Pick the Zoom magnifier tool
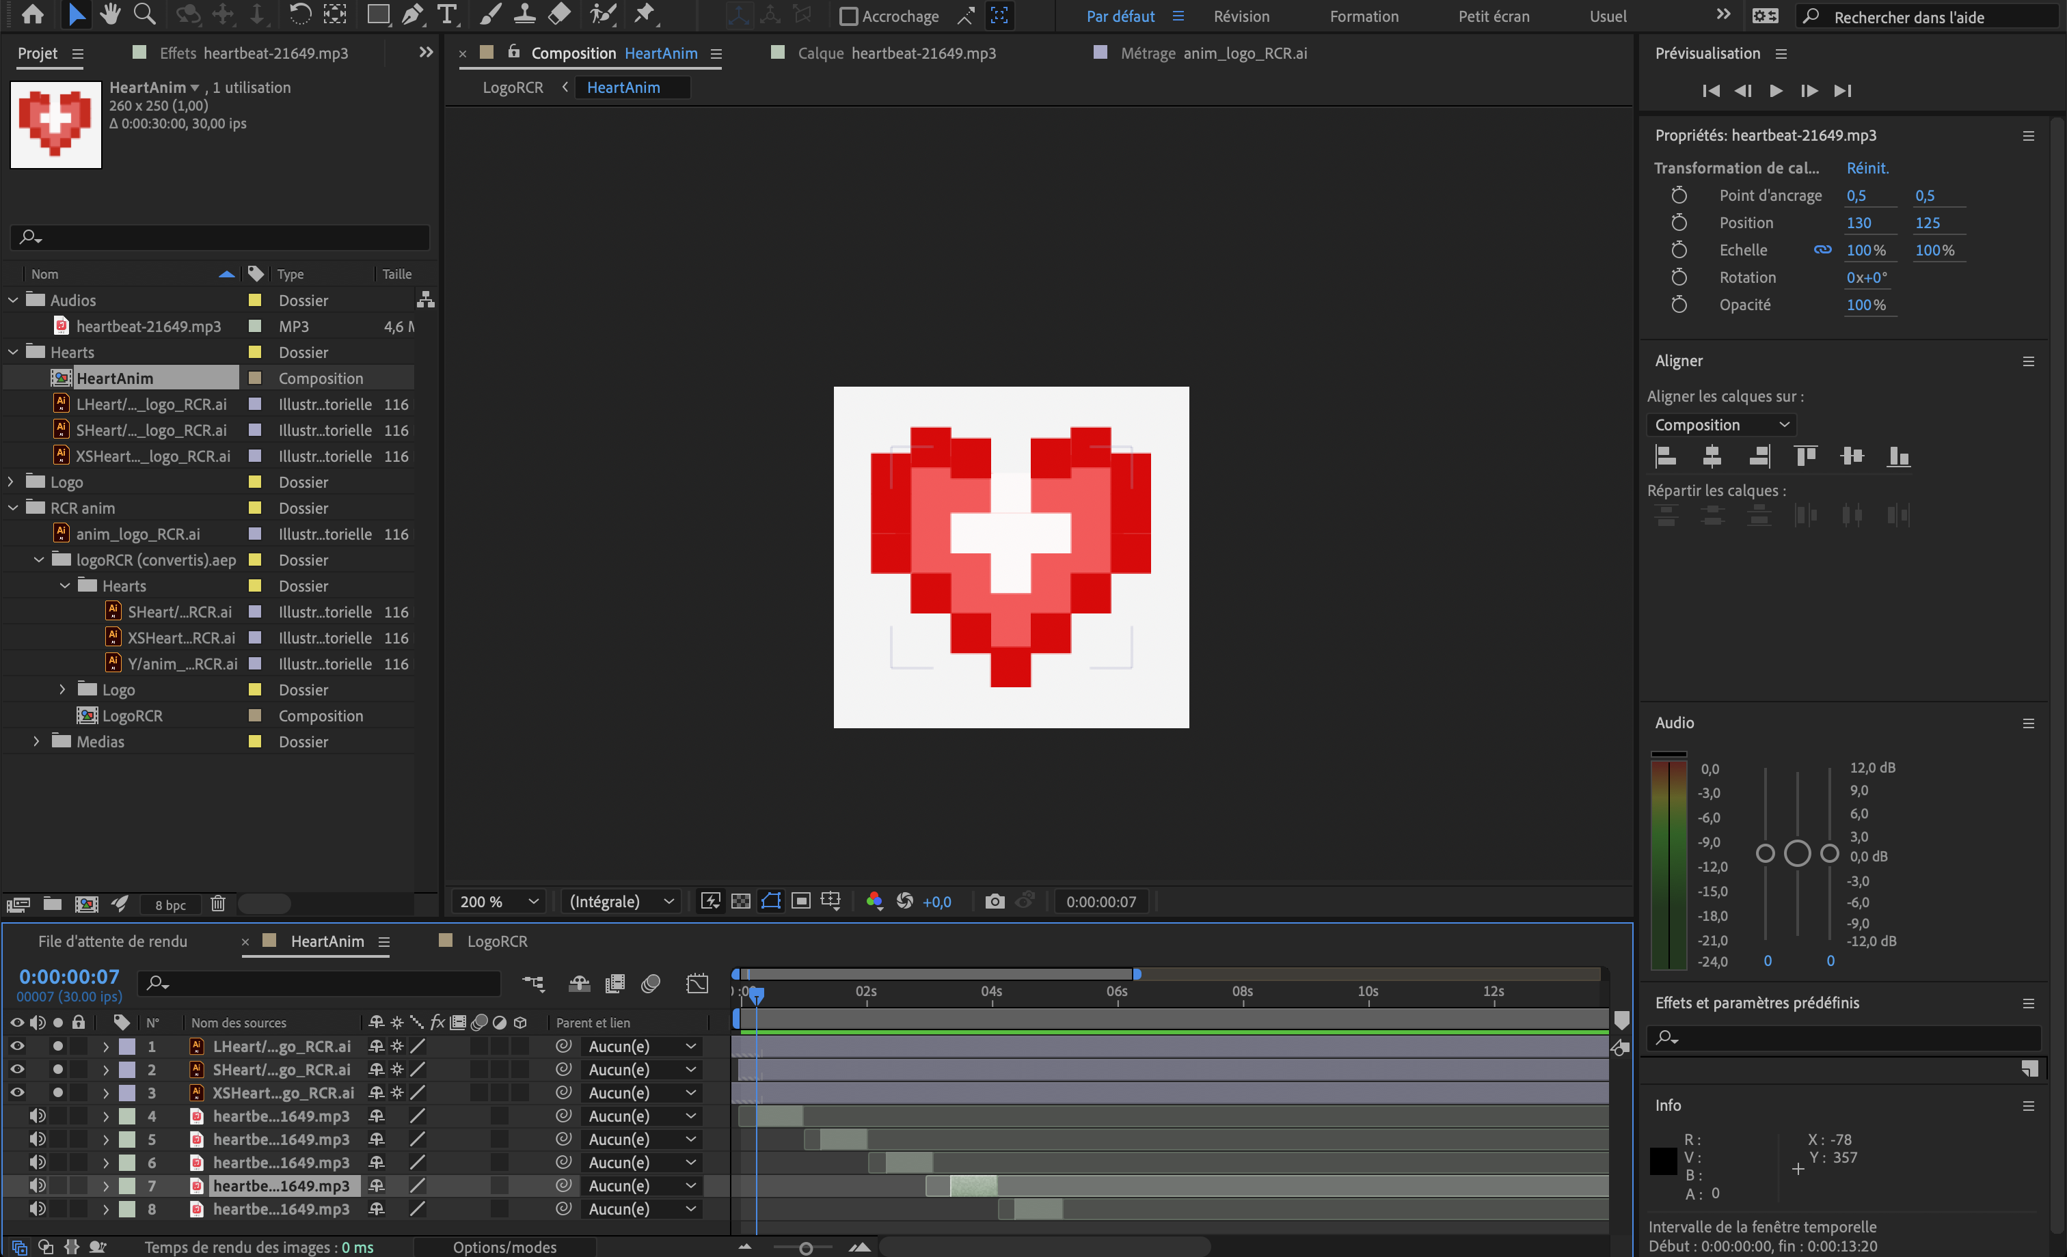The image size is (2067, 1257). point(144,14)
